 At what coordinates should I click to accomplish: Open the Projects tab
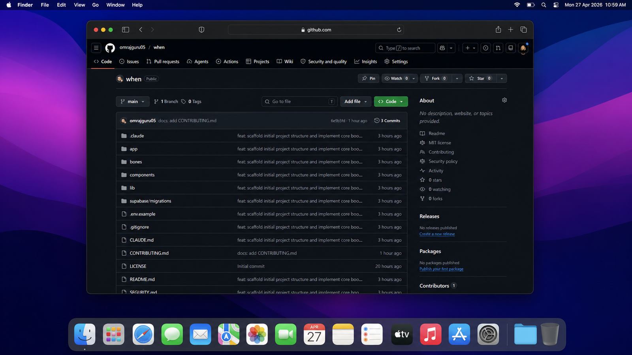click(258, 62)
